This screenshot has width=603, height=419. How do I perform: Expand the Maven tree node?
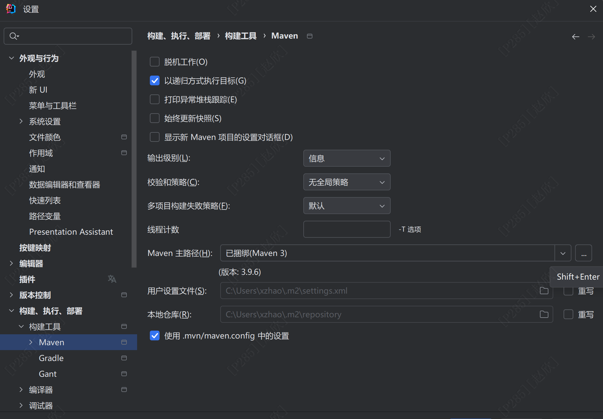31,342
